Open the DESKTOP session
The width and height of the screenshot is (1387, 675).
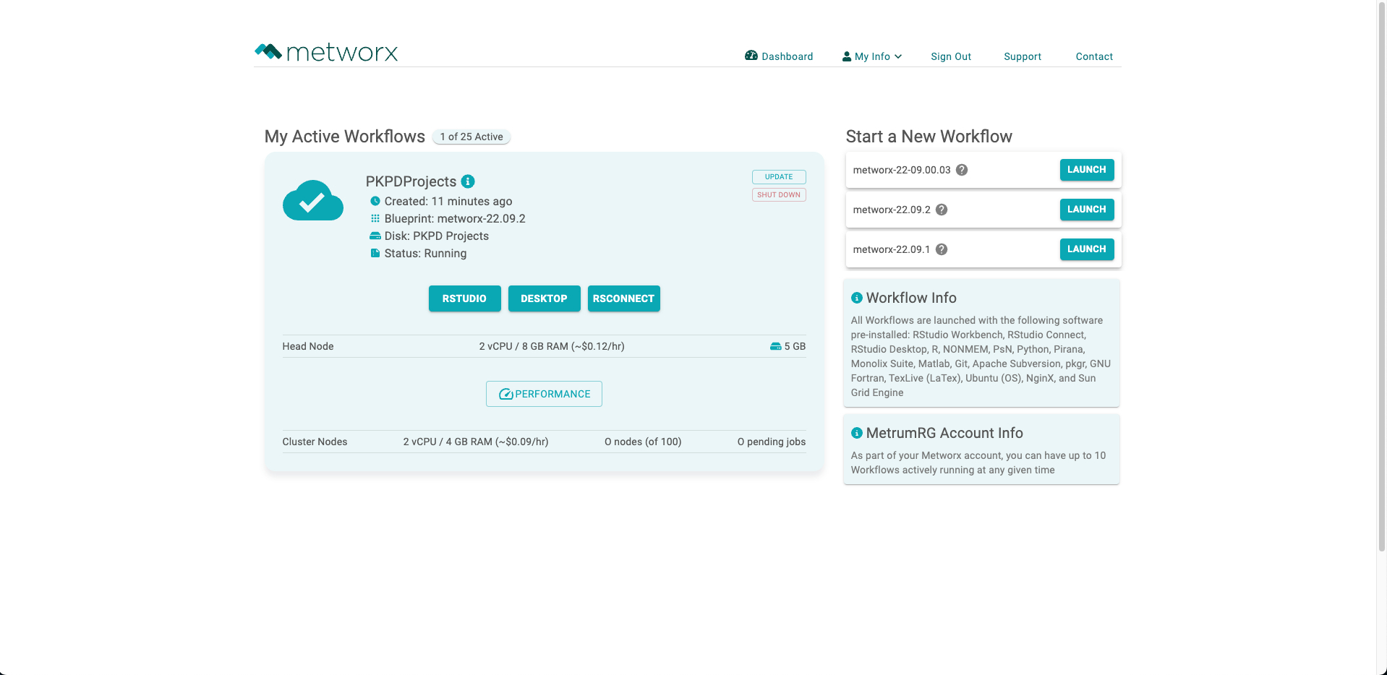pos(545,298)
